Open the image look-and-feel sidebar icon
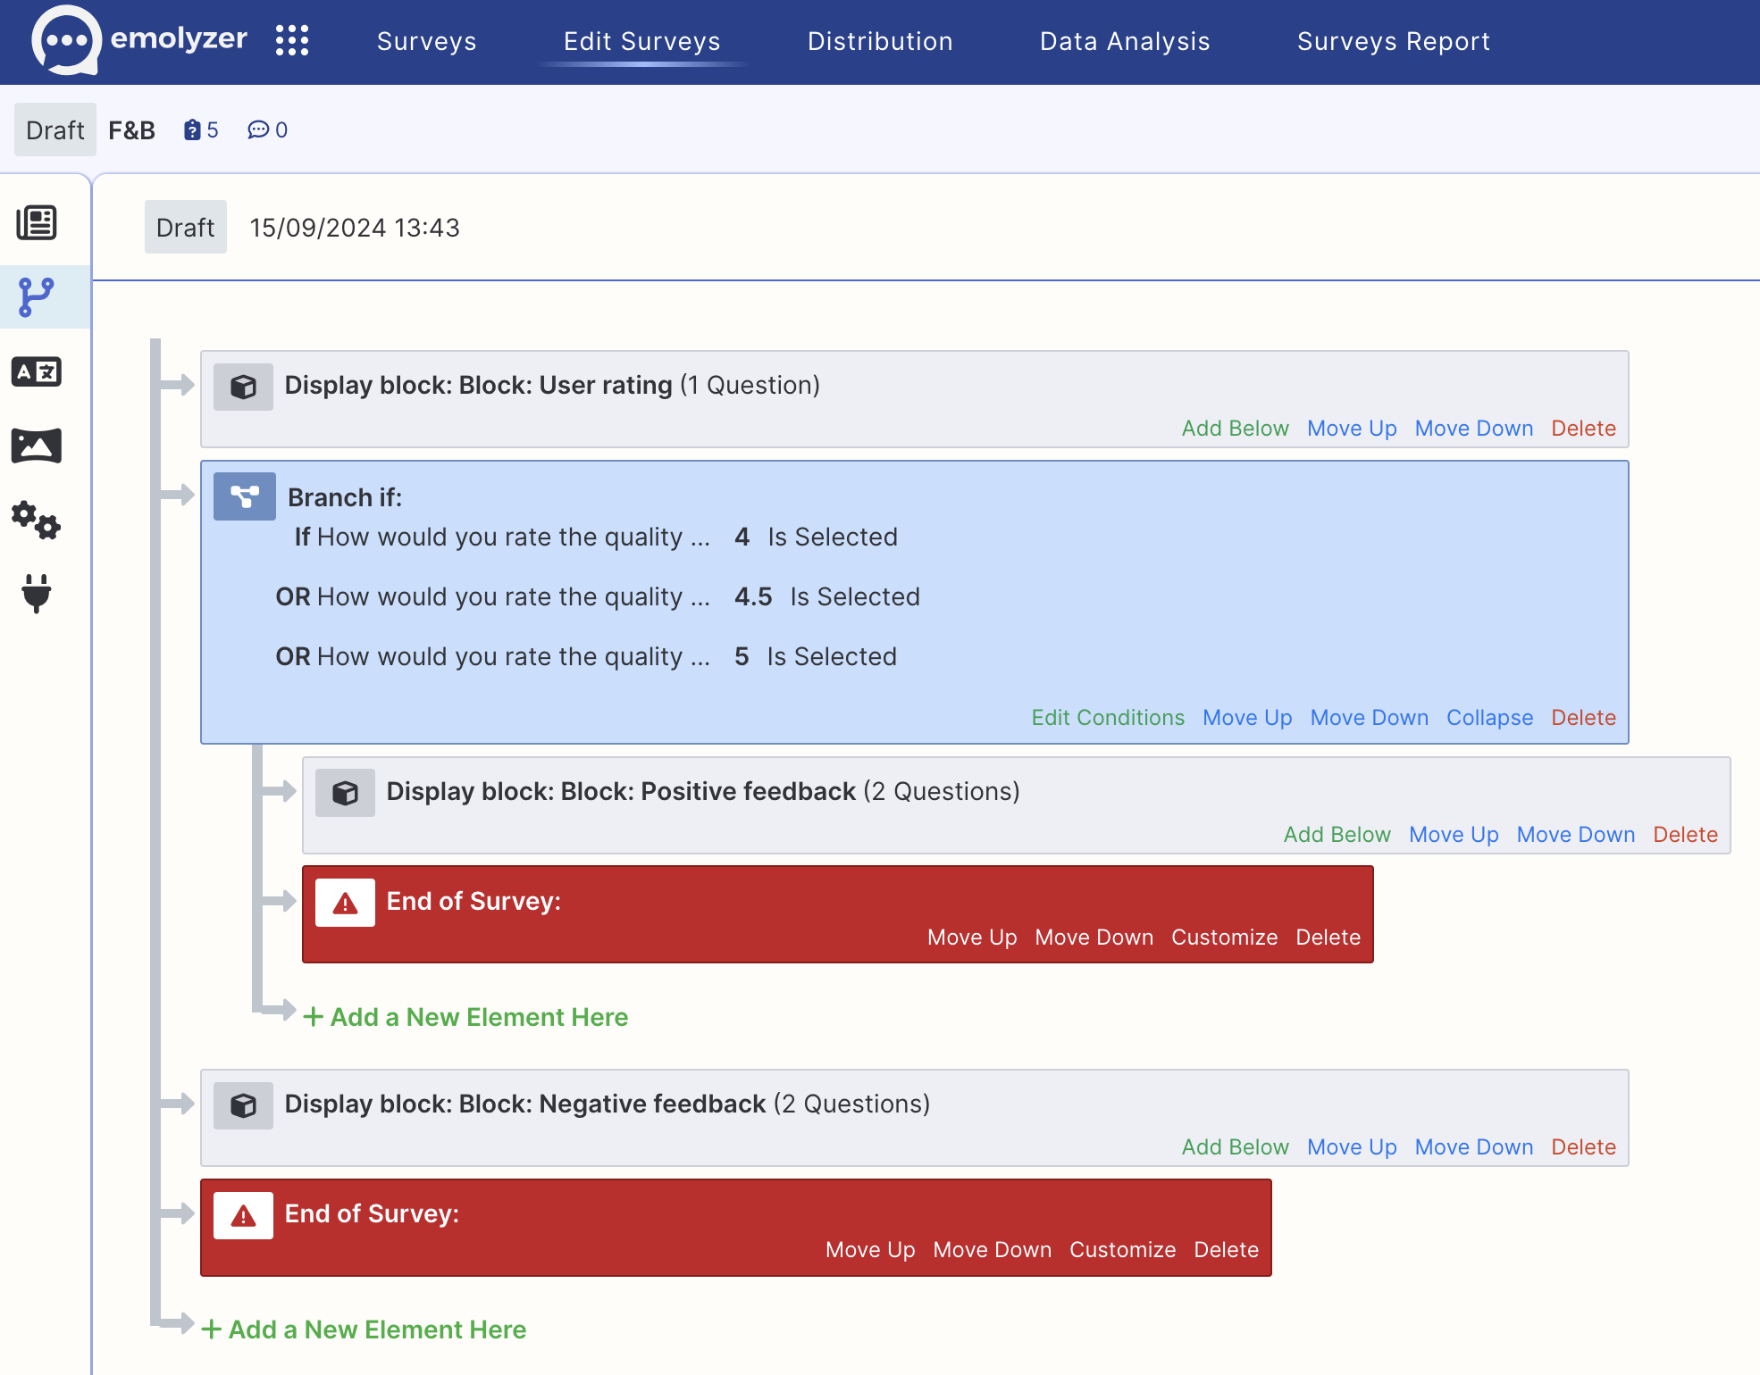Image resolution: width=1760 pixels, height=1375 pixels. (x=37, y=446)
